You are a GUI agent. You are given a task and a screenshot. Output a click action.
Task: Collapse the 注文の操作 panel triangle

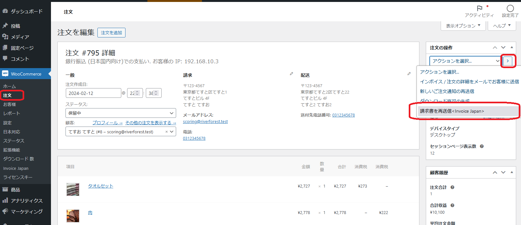click(512, 47)
